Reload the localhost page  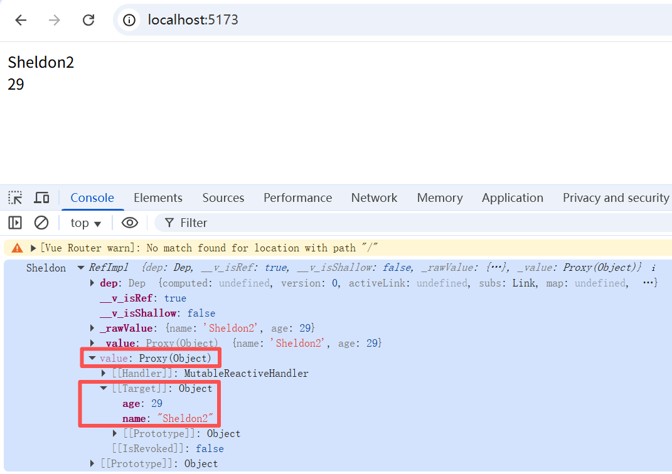coord(88,20)
